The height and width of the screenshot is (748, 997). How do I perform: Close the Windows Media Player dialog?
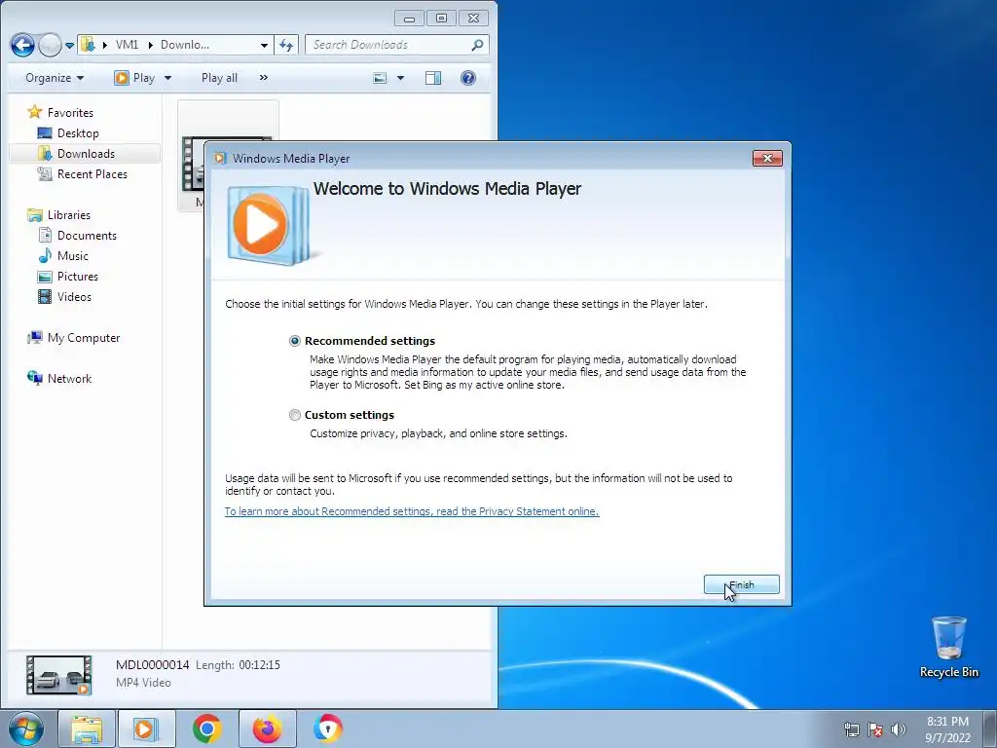point(767,159)
